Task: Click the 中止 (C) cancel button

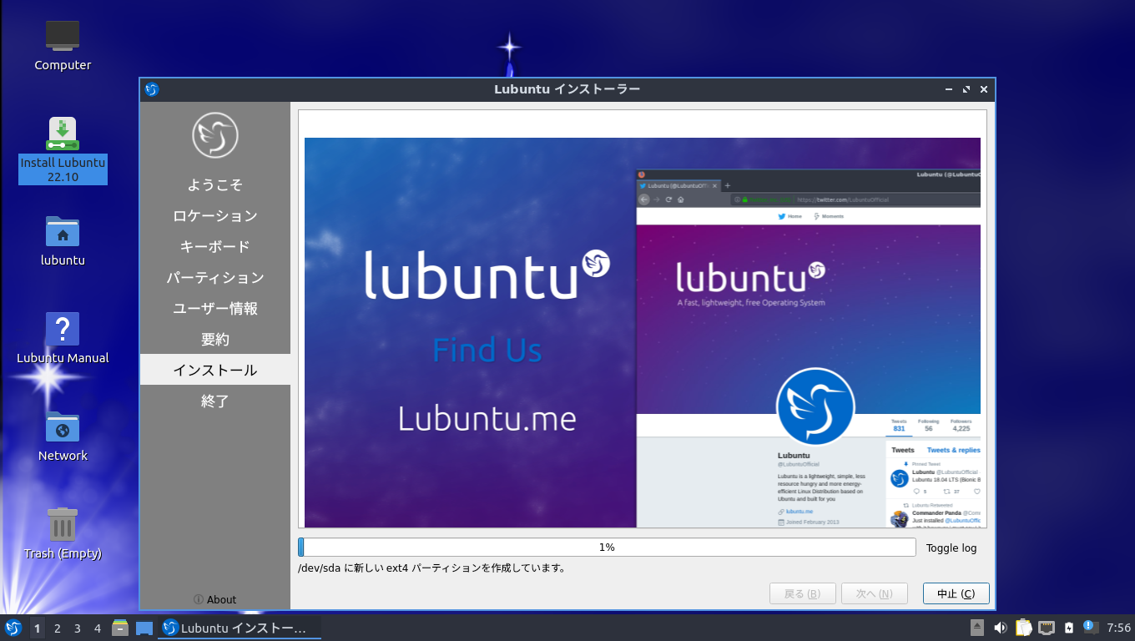Action: click(956, 593)
